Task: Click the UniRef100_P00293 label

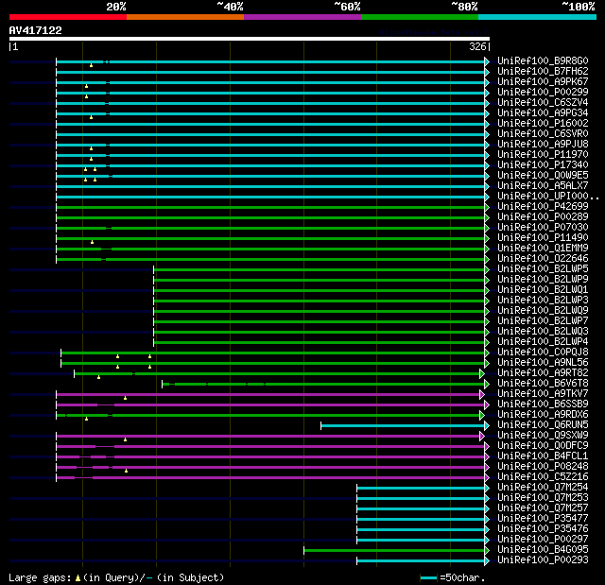Action: click(543, 560)
